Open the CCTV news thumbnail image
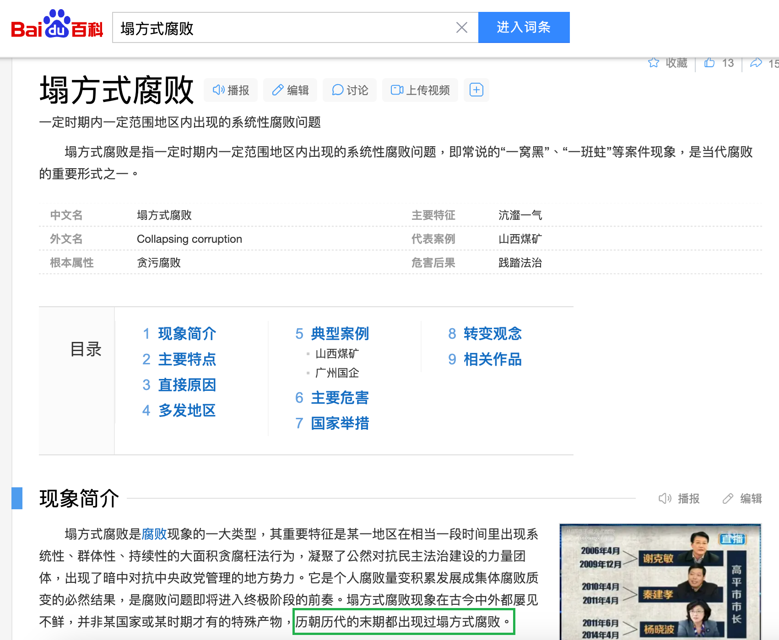The image size is (779, 640). [660, 581]
